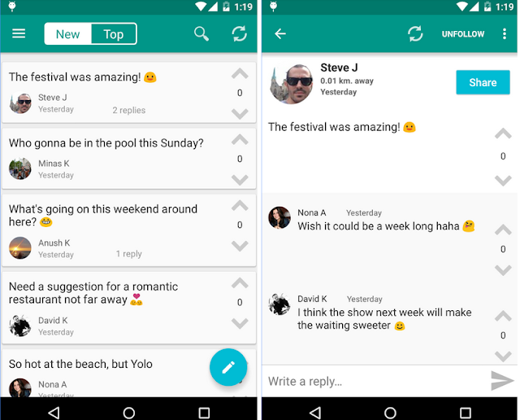Viewport: 520px width, 420px height.
Task: Open Steve J's large profile photo
Action: click(x=291, y=84)
